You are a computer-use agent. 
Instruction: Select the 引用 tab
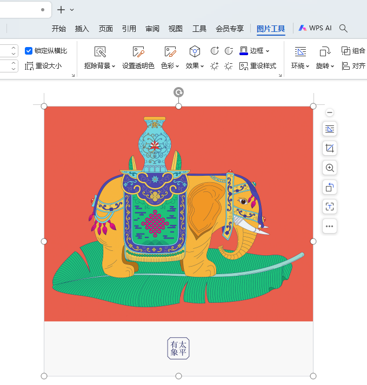pyautogui.click(x=129, y=29)
